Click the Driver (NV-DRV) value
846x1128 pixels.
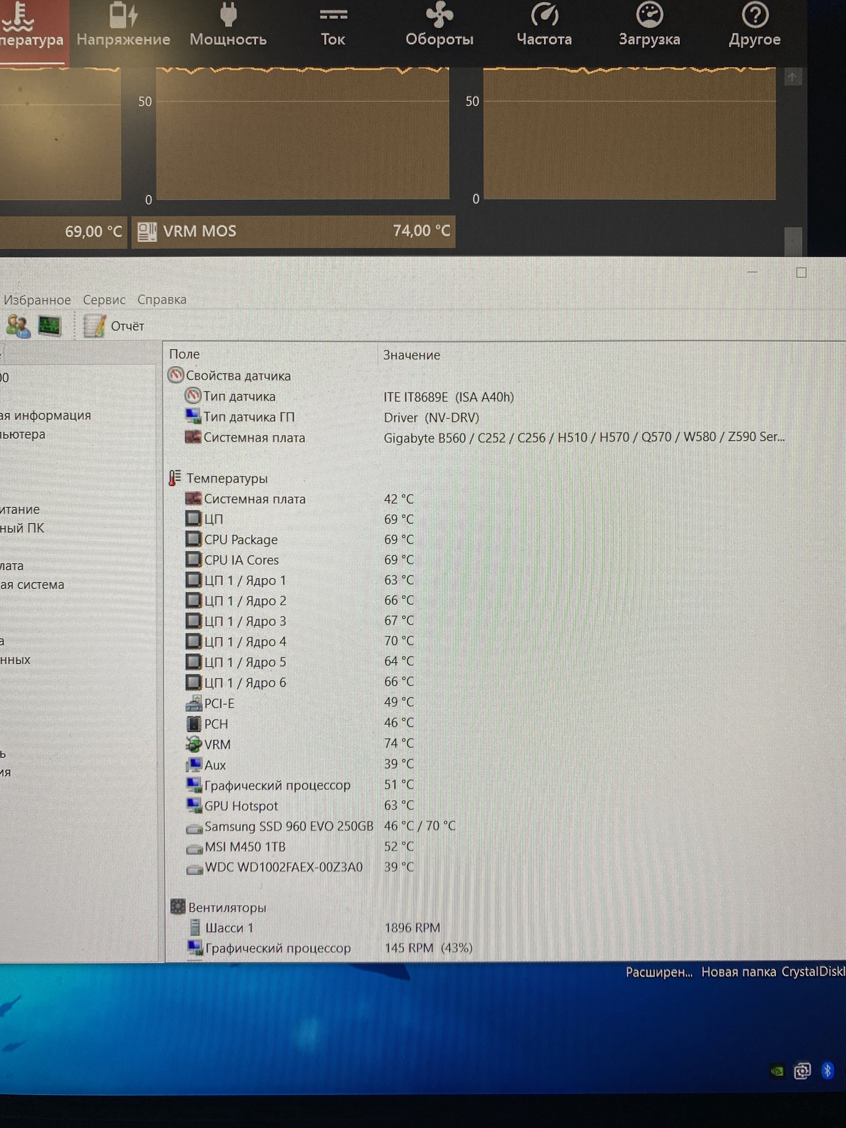431,417
